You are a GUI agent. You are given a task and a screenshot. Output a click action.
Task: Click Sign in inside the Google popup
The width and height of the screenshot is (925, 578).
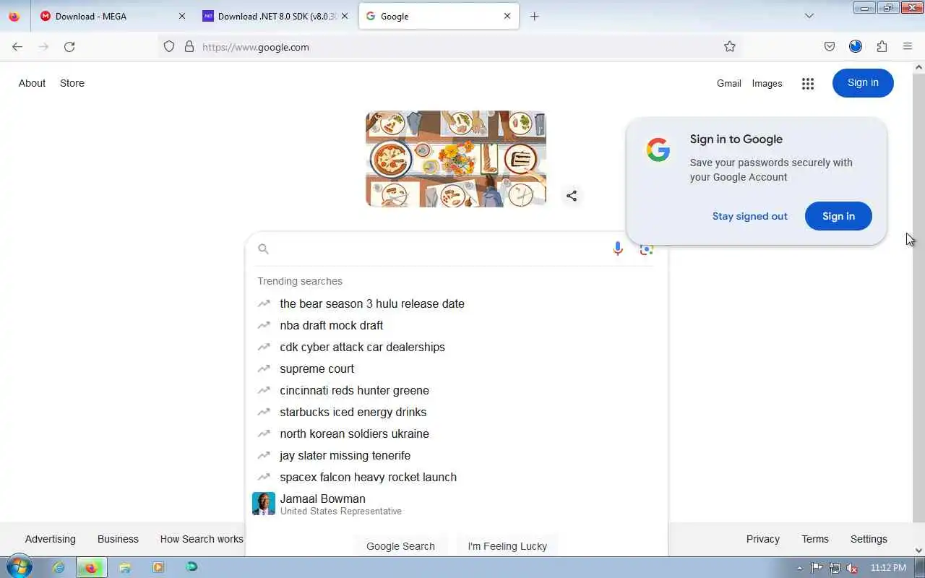pyautogui.click(x=838, y=216)
